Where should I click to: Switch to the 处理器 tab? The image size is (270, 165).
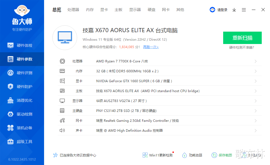(x=73, y=10)
